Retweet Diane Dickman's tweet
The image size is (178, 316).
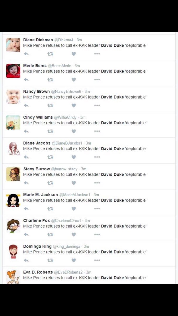(50, 54)
